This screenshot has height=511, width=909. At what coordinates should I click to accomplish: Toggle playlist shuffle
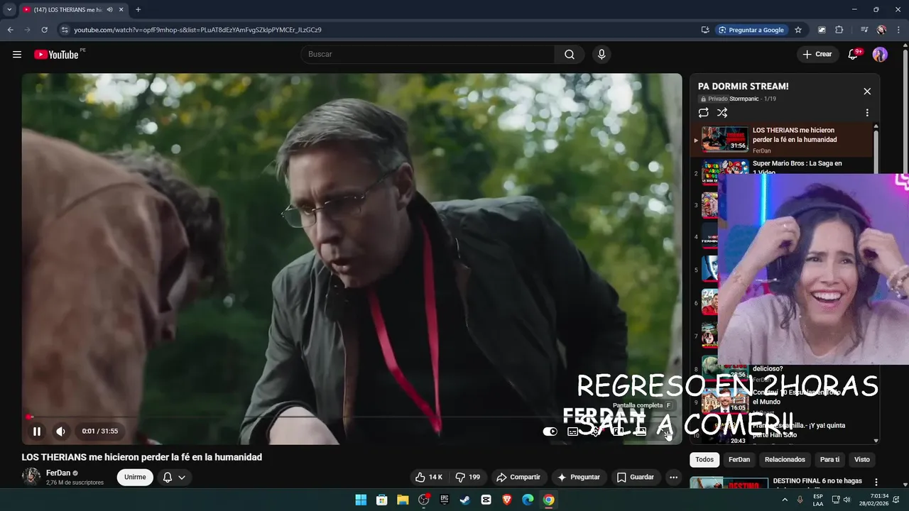[722, 113]
